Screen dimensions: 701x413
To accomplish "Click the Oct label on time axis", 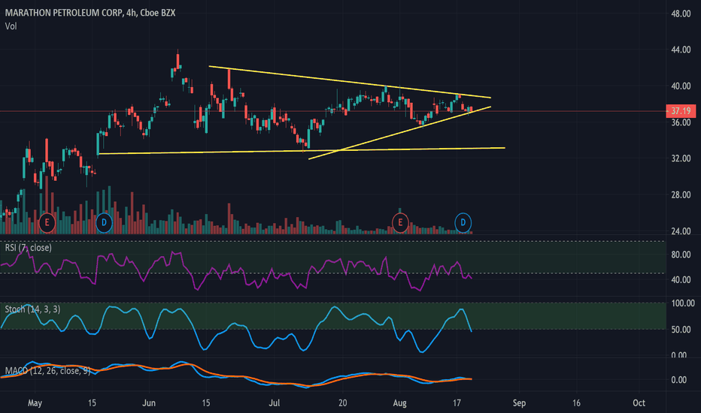I will [x=639, y=402].
